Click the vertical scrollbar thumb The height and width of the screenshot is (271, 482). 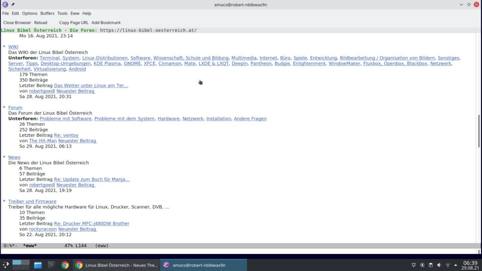point(479,131)
